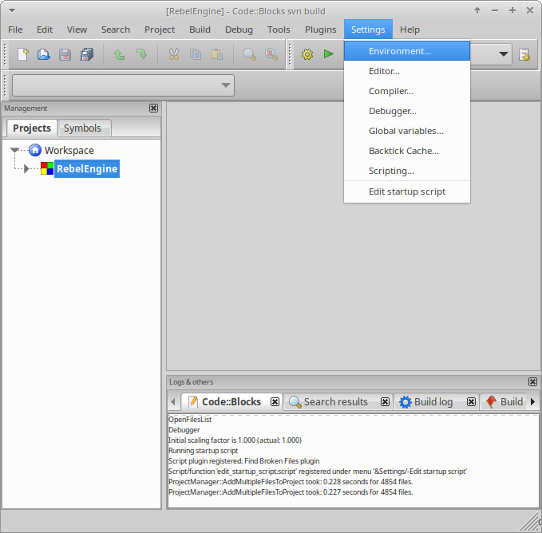This screenshot has height=533, width=542.
Task: Open the Plugins menu
Action: coord(320,30)
